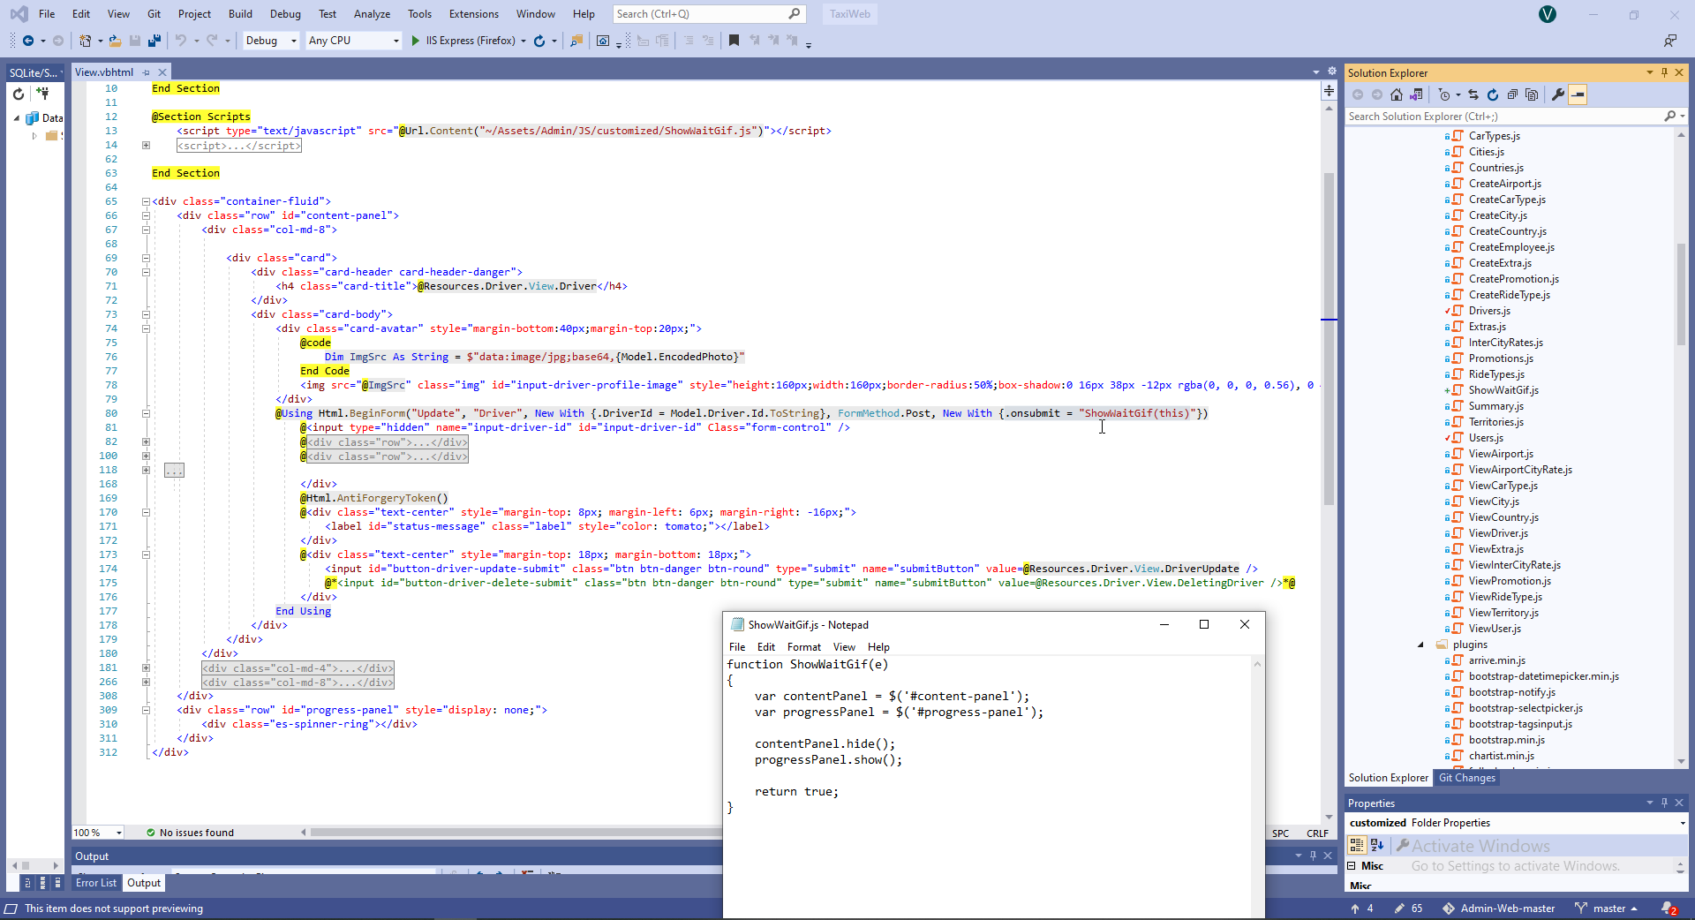Click the 65 pending changes indicator
Viewport: 1695px width, 920px height.
pyautogui.click(x=1408, y=909)
